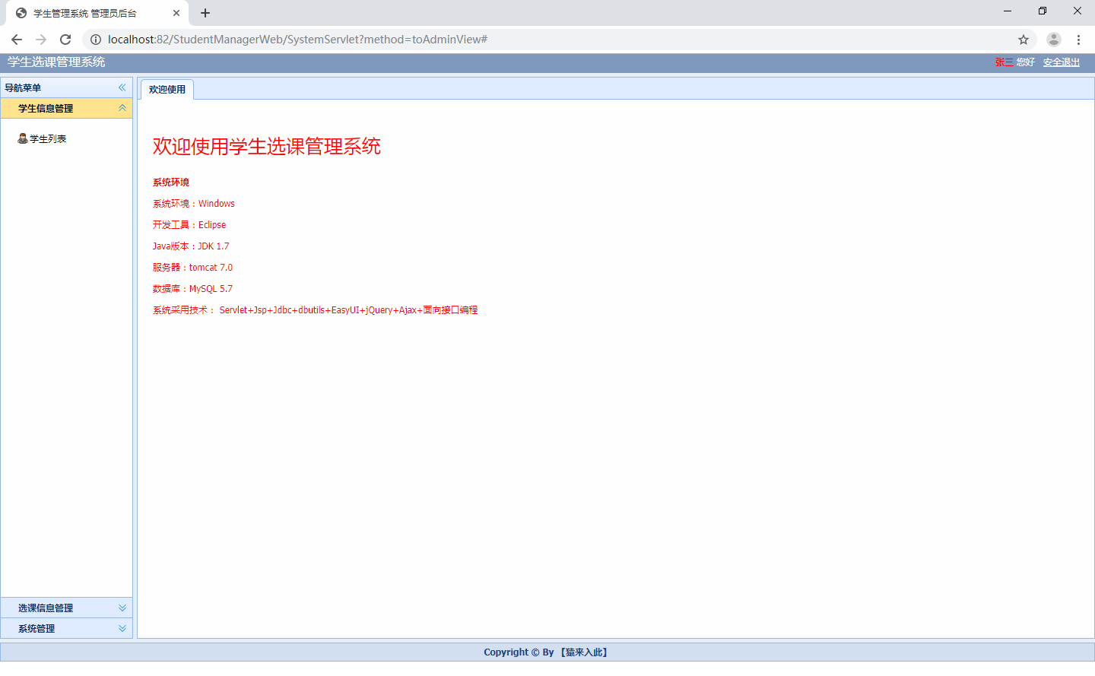The image size is (1095, 676).
Task: Open the browser profile avatar
Action: [1054, 40]
